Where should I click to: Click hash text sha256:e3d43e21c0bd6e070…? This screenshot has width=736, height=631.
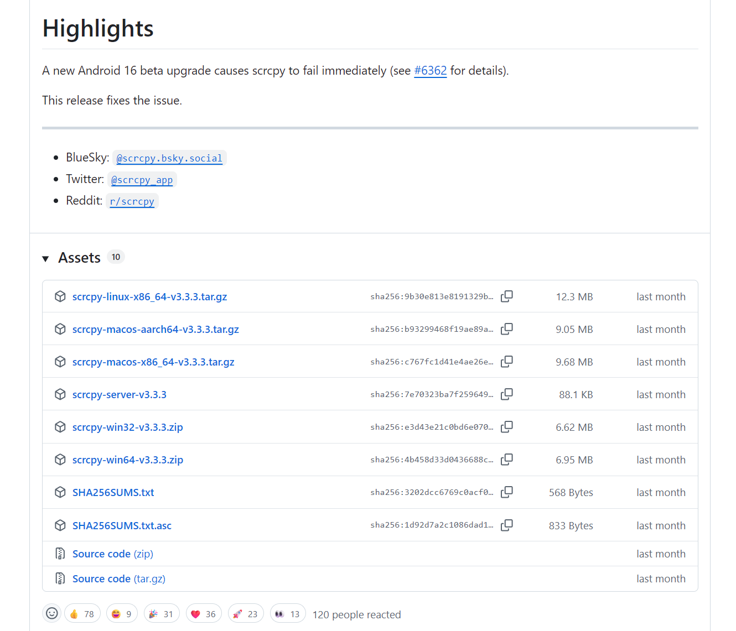click(432, 427)
